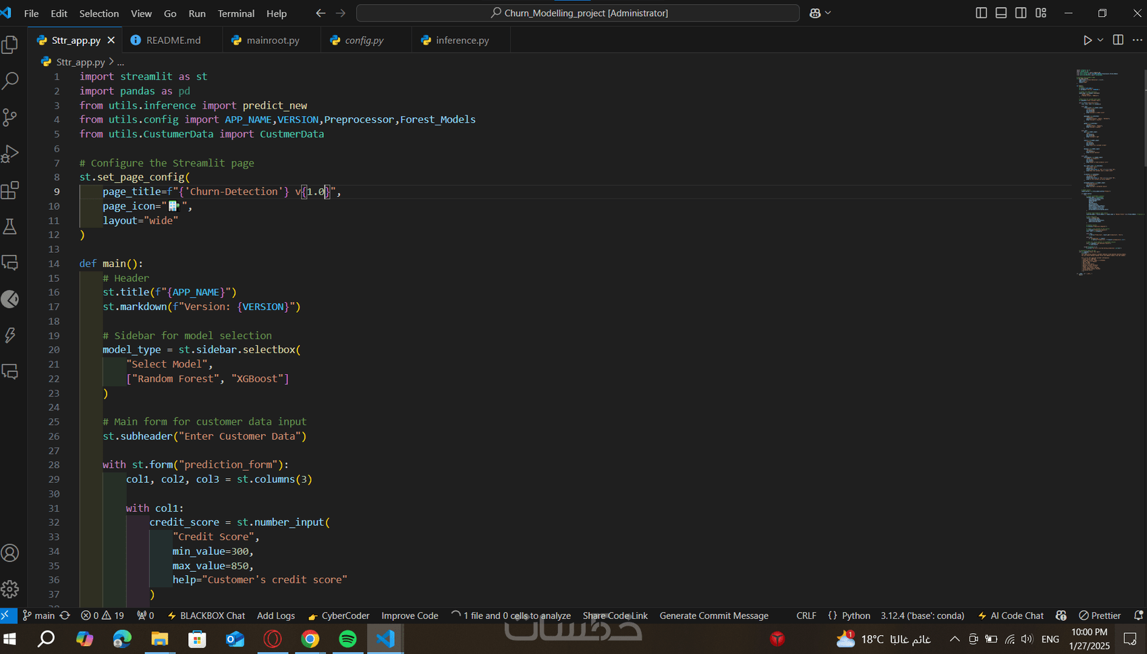Open the Extensions view
Viewport: 1147px width, 654px height.
(10, 190)
